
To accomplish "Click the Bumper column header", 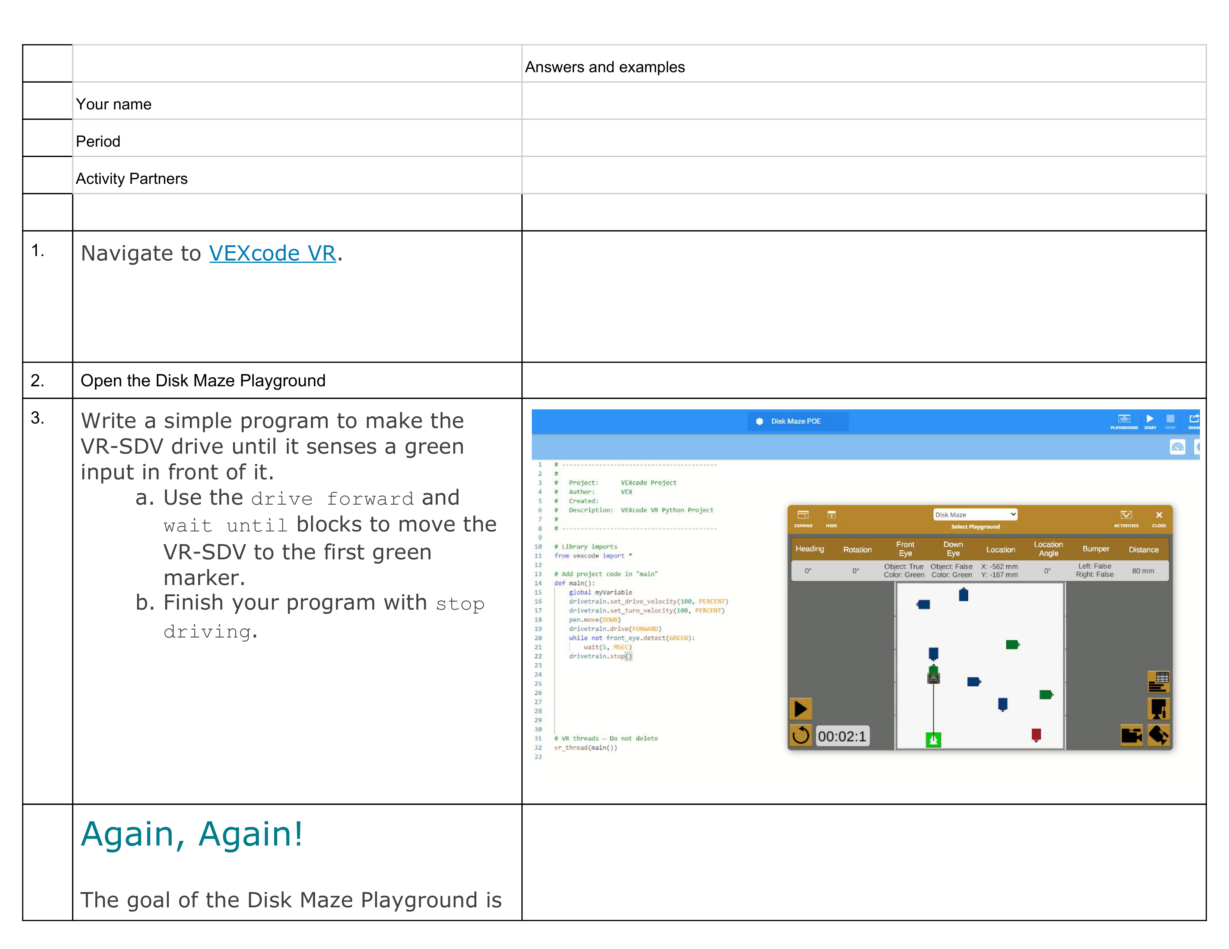I will pos(1096,549).
